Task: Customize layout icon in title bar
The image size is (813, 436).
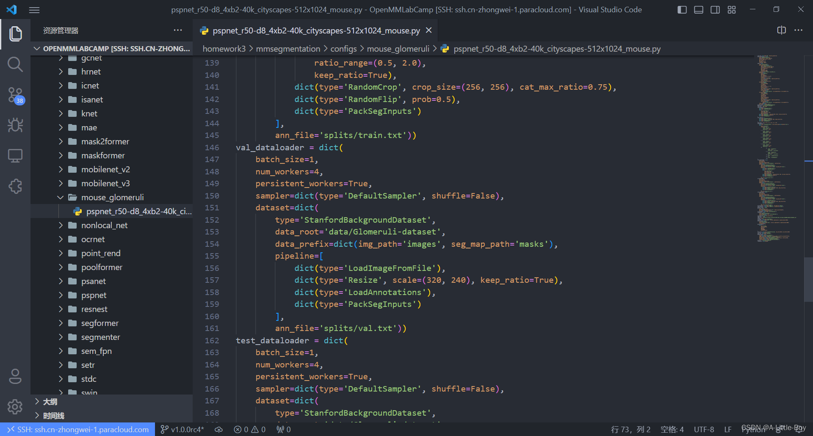Action: click(732, 10)
